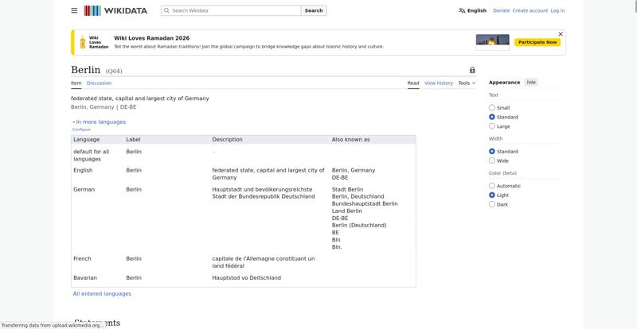Switch to the Discussion tab
The width and height of the screenshot is (637, 329).
pyautogui.click(x=99, y=83)
